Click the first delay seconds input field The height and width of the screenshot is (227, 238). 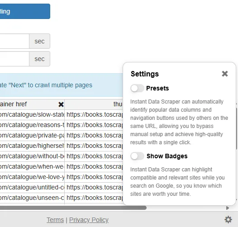14,41
